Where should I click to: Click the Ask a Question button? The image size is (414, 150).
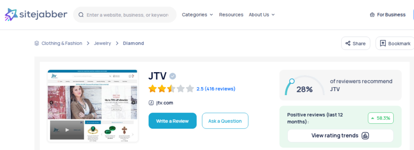[225, 121]
